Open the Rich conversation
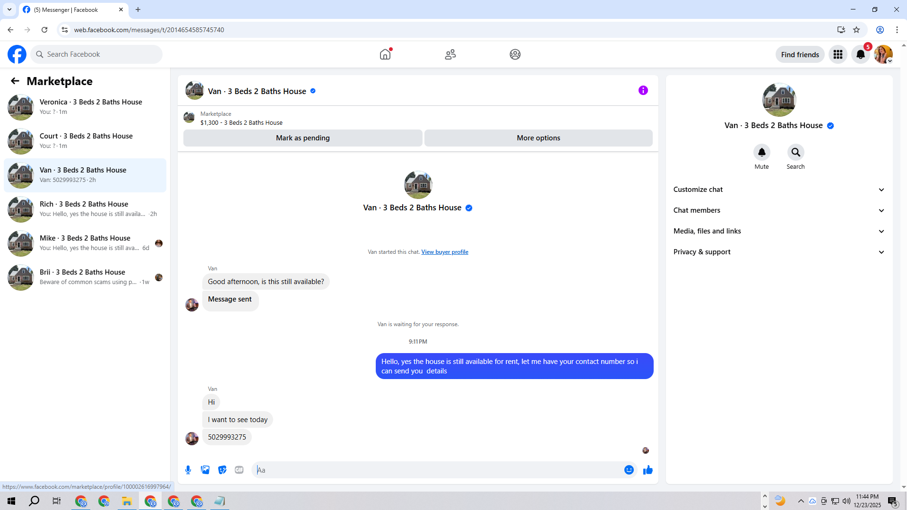The width and height of the screenshot is (907, 510). pos(85,209)
